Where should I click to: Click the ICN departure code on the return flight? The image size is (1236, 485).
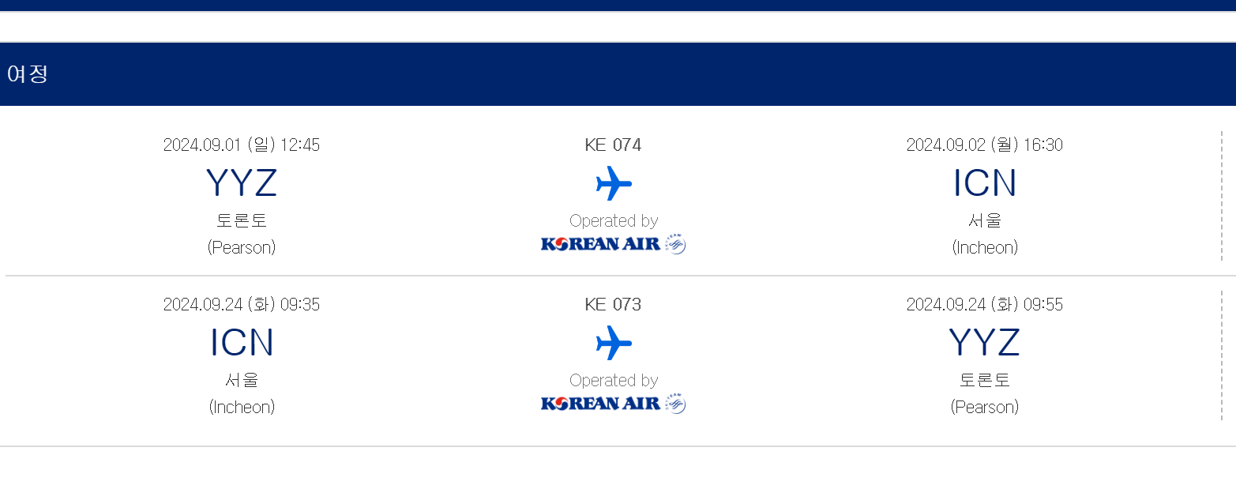[x=242, y=343]
